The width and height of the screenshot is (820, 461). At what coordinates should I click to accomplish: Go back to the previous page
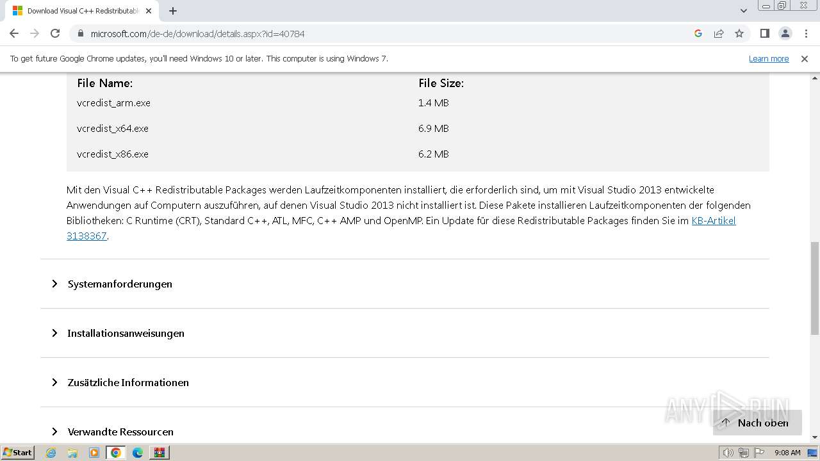pos(14,33)
